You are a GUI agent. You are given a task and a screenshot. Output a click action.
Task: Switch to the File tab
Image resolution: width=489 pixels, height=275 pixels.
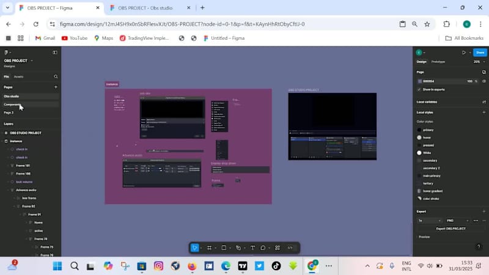click(6, 76)
